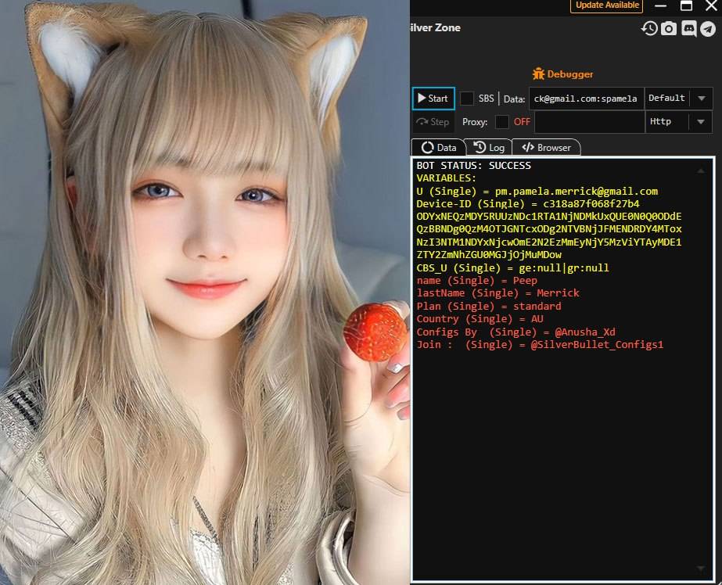Click the orange Debugger bug icon
Image resolution: width=722 pixels, height=585 pixels.
click(x=538, y=74)
